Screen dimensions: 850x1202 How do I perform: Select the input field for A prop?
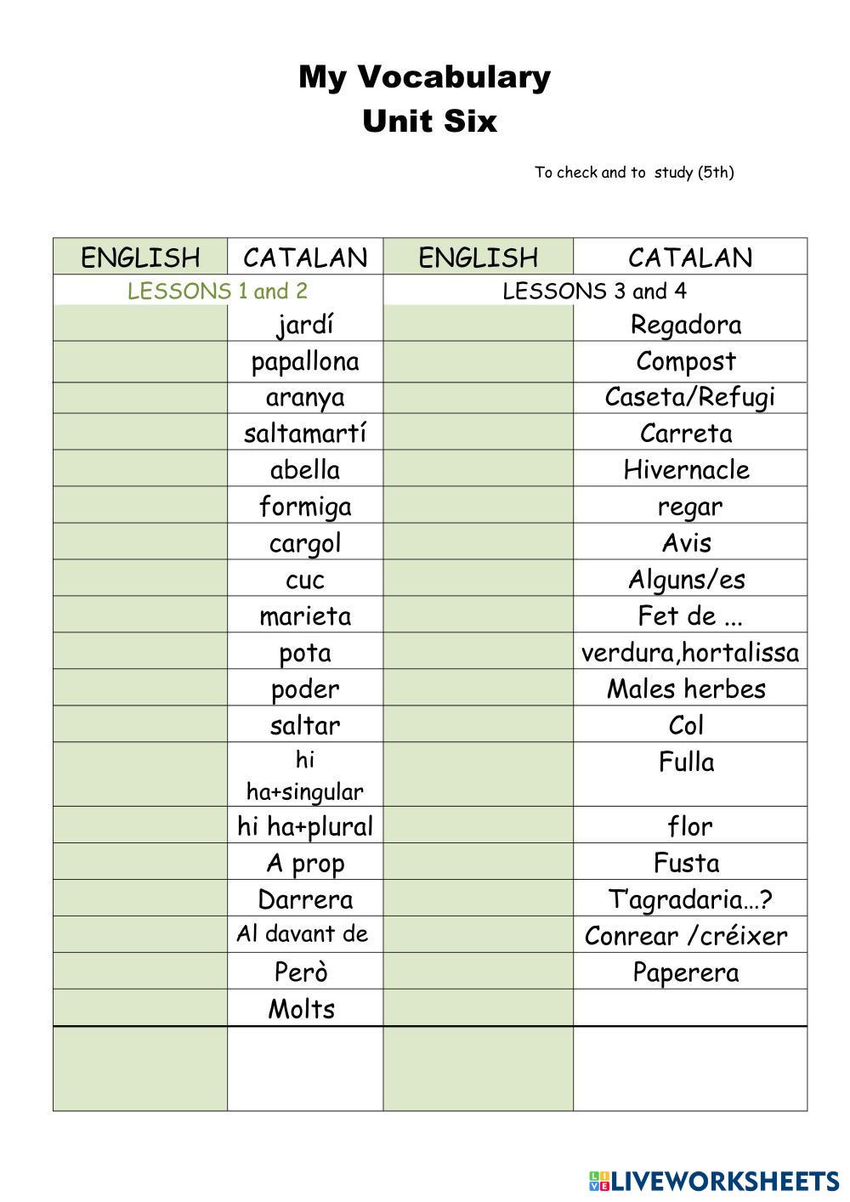coord(140,863)
